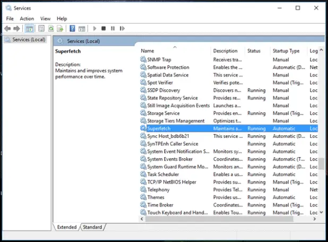Viewport: 328px width, 242px height.
Task: Click the horizontal scrollbar right arrow
Action: (315, 219)
